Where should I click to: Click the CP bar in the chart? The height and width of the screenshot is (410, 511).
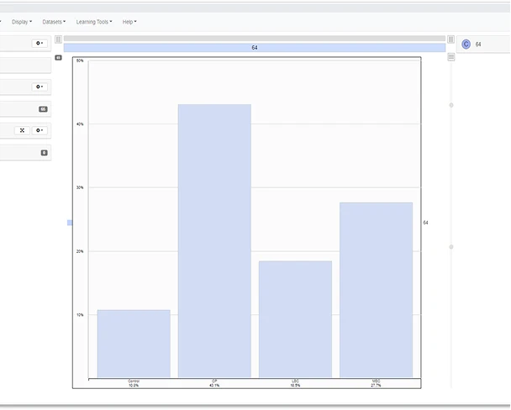coord(214,240)
